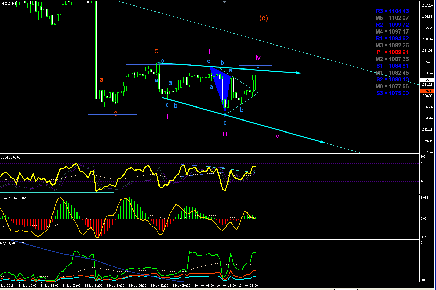The image size is (436, 290).
Task: Click the 9 Nov 04:00 time label
Action: click(x=137, y=285)
